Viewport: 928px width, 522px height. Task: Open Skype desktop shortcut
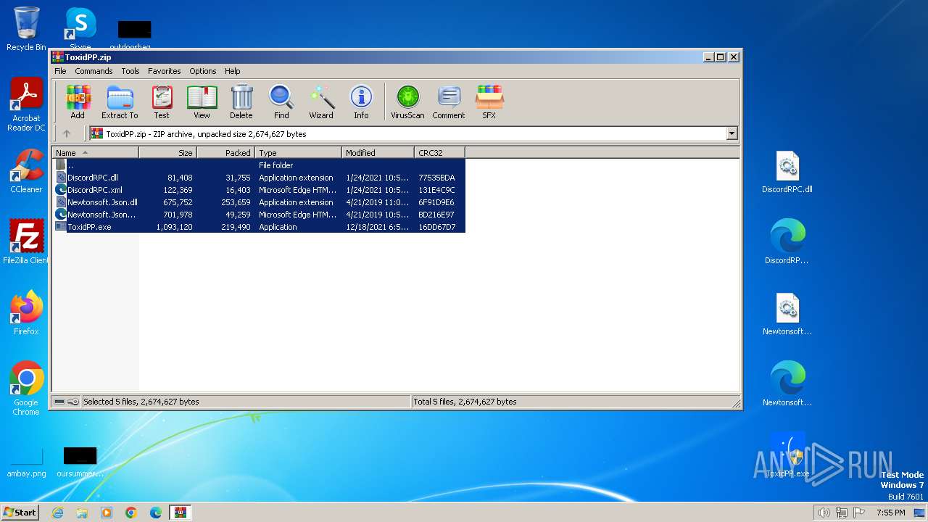(80, 29)
